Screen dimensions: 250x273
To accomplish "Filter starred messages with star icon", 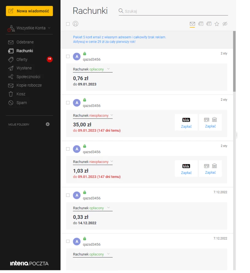I will [x=217, y=24].
